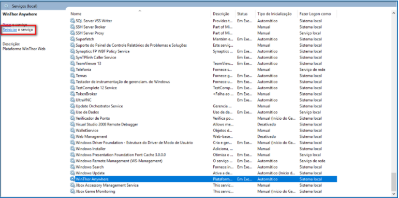Click the Windows Update gear icon
399x198 pixels.
point(72,173)
